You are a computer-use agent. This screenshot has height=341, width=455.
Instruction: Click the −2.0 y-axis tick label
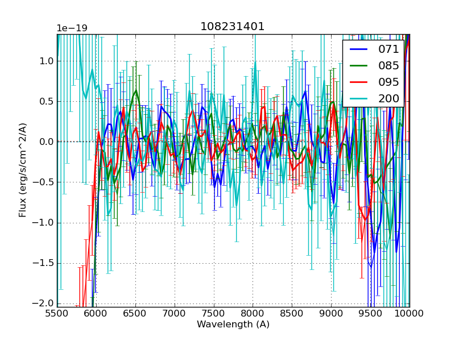pos(44,303)
